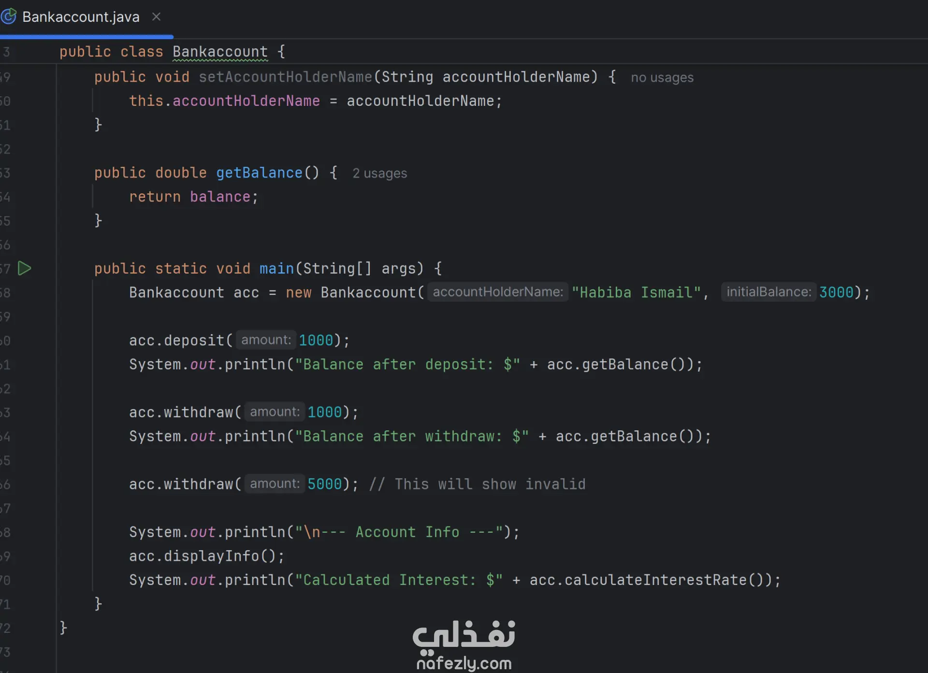
Task: Click the getBalance method name in its declaration
Action: click(x=259, y=173)
